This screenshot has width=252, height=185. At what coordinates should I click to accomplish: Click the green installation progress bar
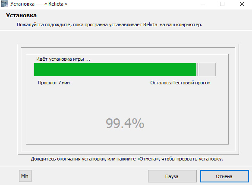click(x=115, y=70)
